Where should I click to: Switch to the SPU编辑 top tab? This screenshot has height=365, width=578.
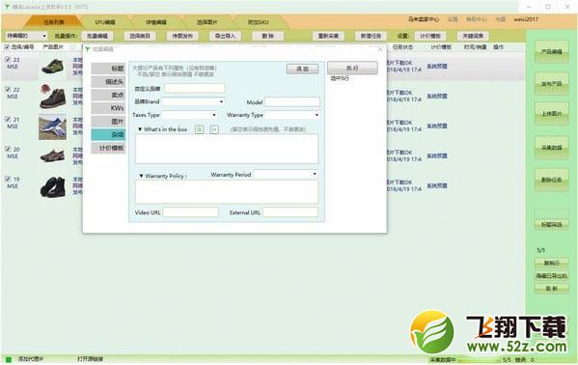point(105,22)
